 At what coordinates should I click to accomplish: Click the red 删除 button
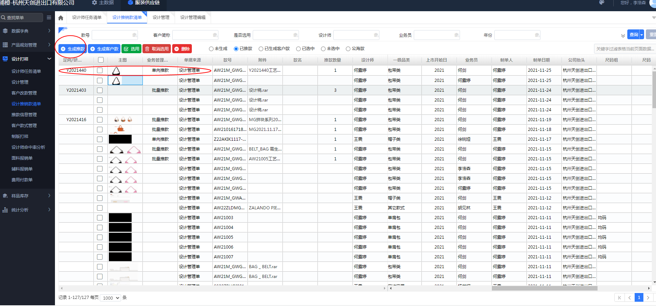pos(182,49)
